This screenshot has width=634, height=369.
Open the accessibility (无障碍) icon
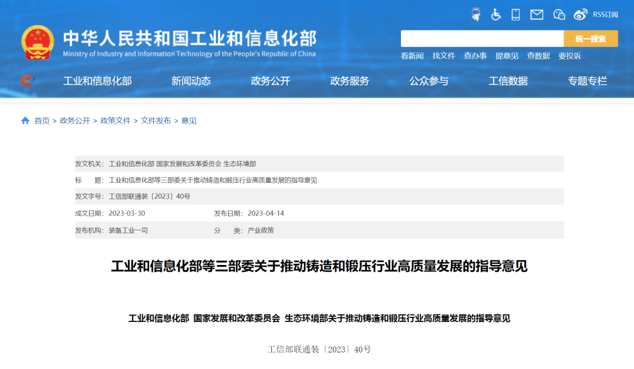496,14
